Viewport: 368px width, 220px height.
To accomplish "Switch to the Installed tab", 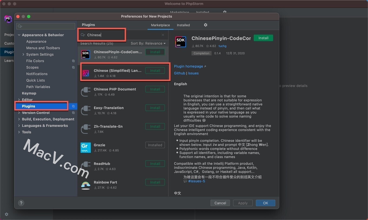I will point(183,25).
